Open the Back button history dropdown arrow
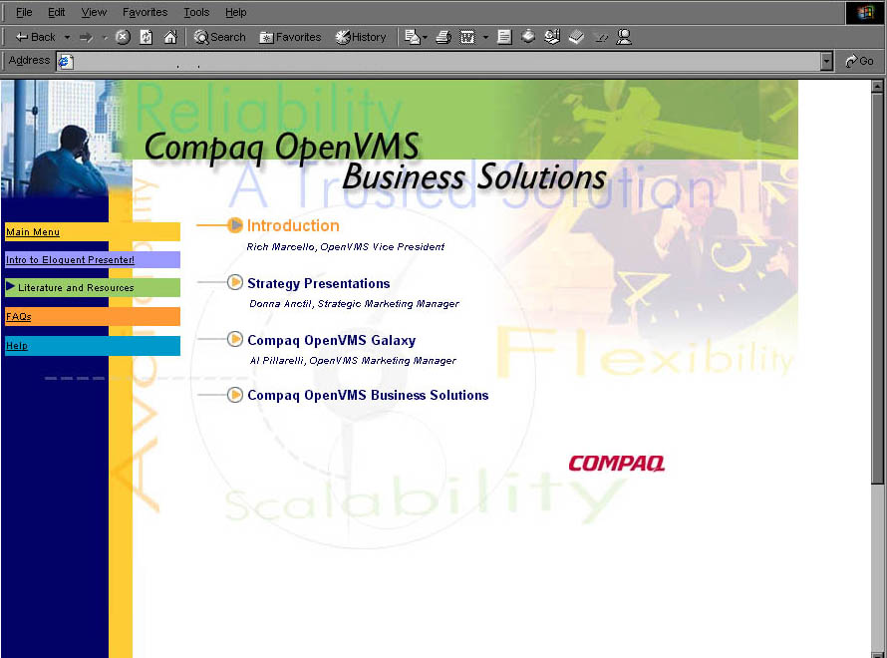887x658 pixels. pos(67,37)
